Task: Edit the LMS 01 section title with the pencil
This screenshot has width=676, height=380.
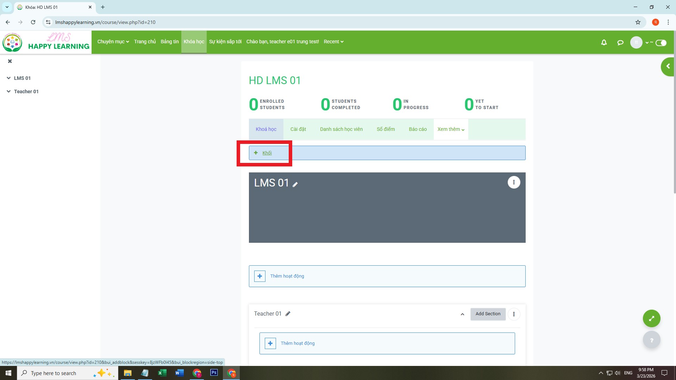Action: coord(295,184)
